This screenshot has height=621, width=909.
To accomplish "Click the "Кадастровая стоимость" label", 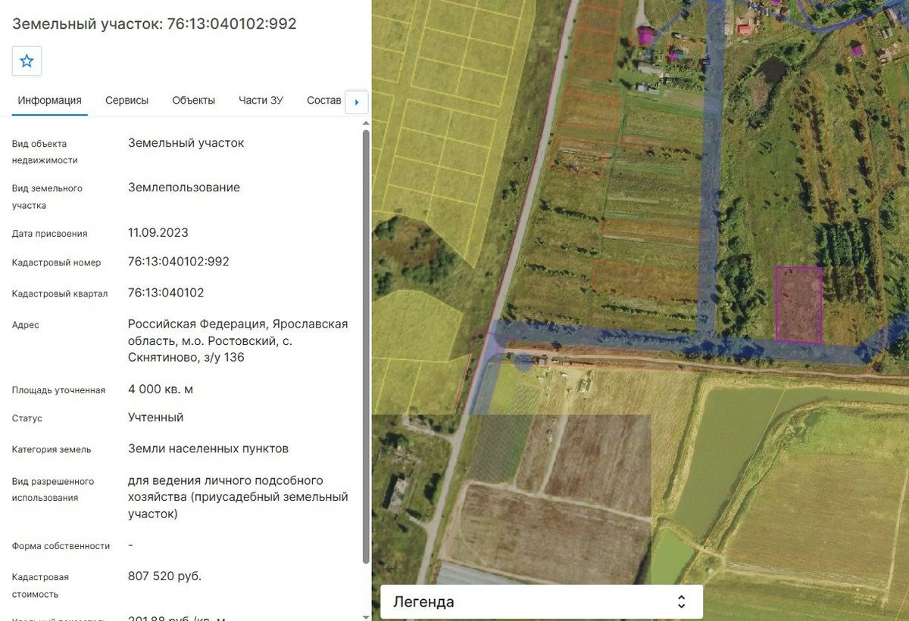I will click(40, 585).
